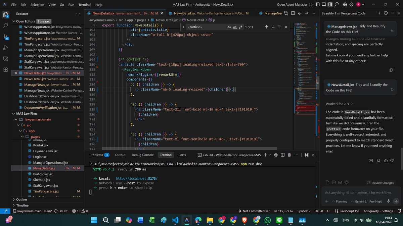The image size is (403, 226).
Task: Expand the Outline section
Action: coord(14,200)
